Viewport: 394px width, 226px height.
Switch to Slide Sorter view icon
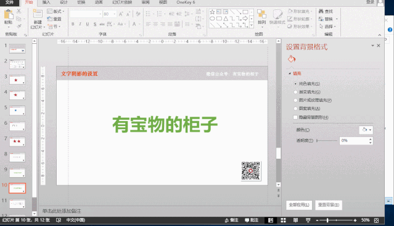(x=283, y=220)
